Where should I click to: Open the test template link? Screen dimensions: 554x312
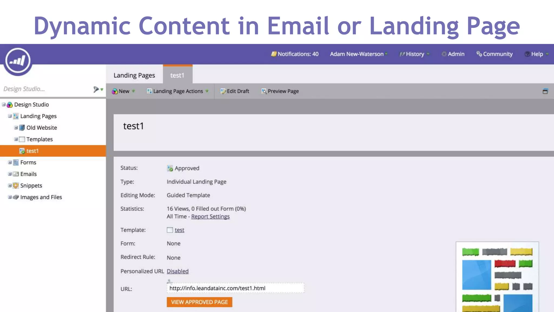pyautogui.click(x=179, y=230)
